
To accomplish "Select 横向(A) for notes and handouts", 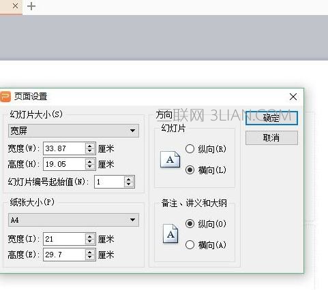I will click(190, 245).
